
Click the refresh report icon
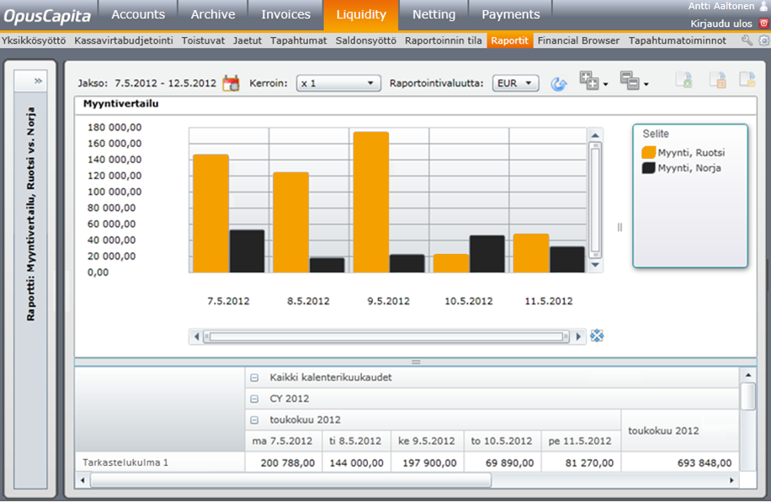coord(559,83)
